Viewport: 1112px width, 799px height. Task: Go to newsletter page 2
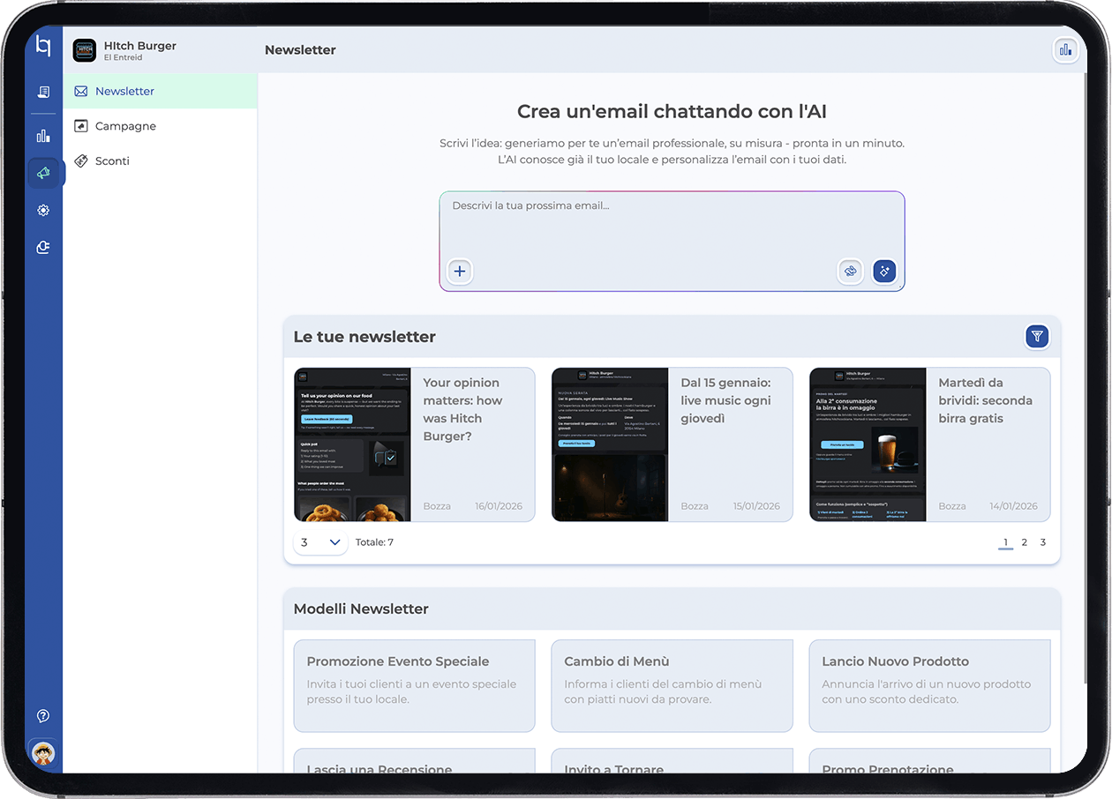[1024, 542]
